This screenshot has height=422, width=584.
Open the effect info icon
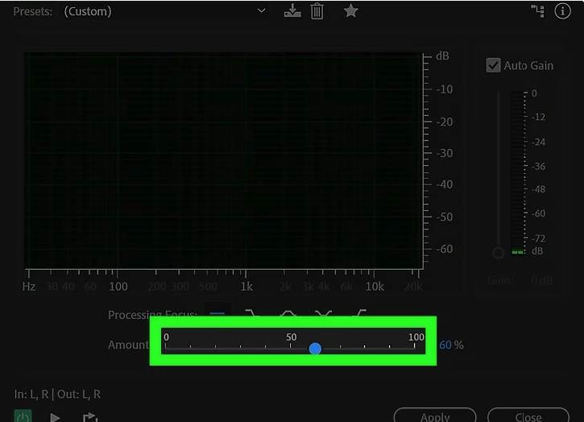(x=563, y=11)
